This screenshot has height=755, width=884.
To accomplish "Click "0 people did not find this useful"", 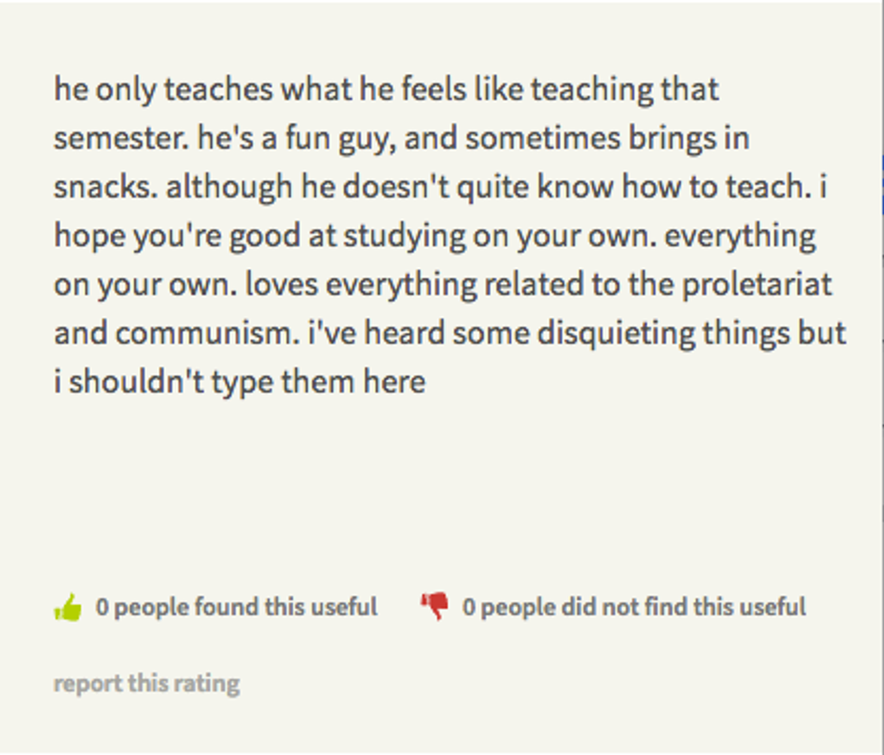I will pyautogui.click(x=633, y=607).
